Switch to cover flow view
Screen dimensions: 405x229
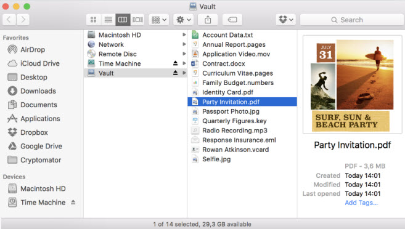click(137, 20)
